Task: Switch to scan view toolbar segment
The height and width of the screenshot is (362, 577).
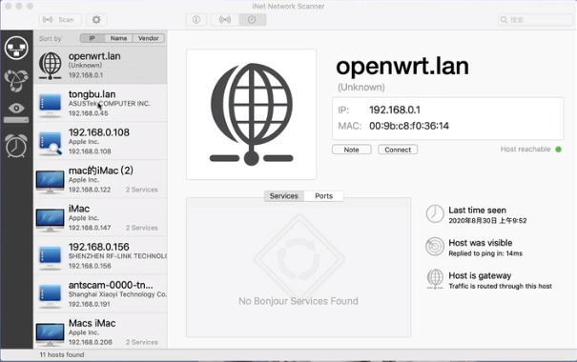Action: (x=225, y=20)
